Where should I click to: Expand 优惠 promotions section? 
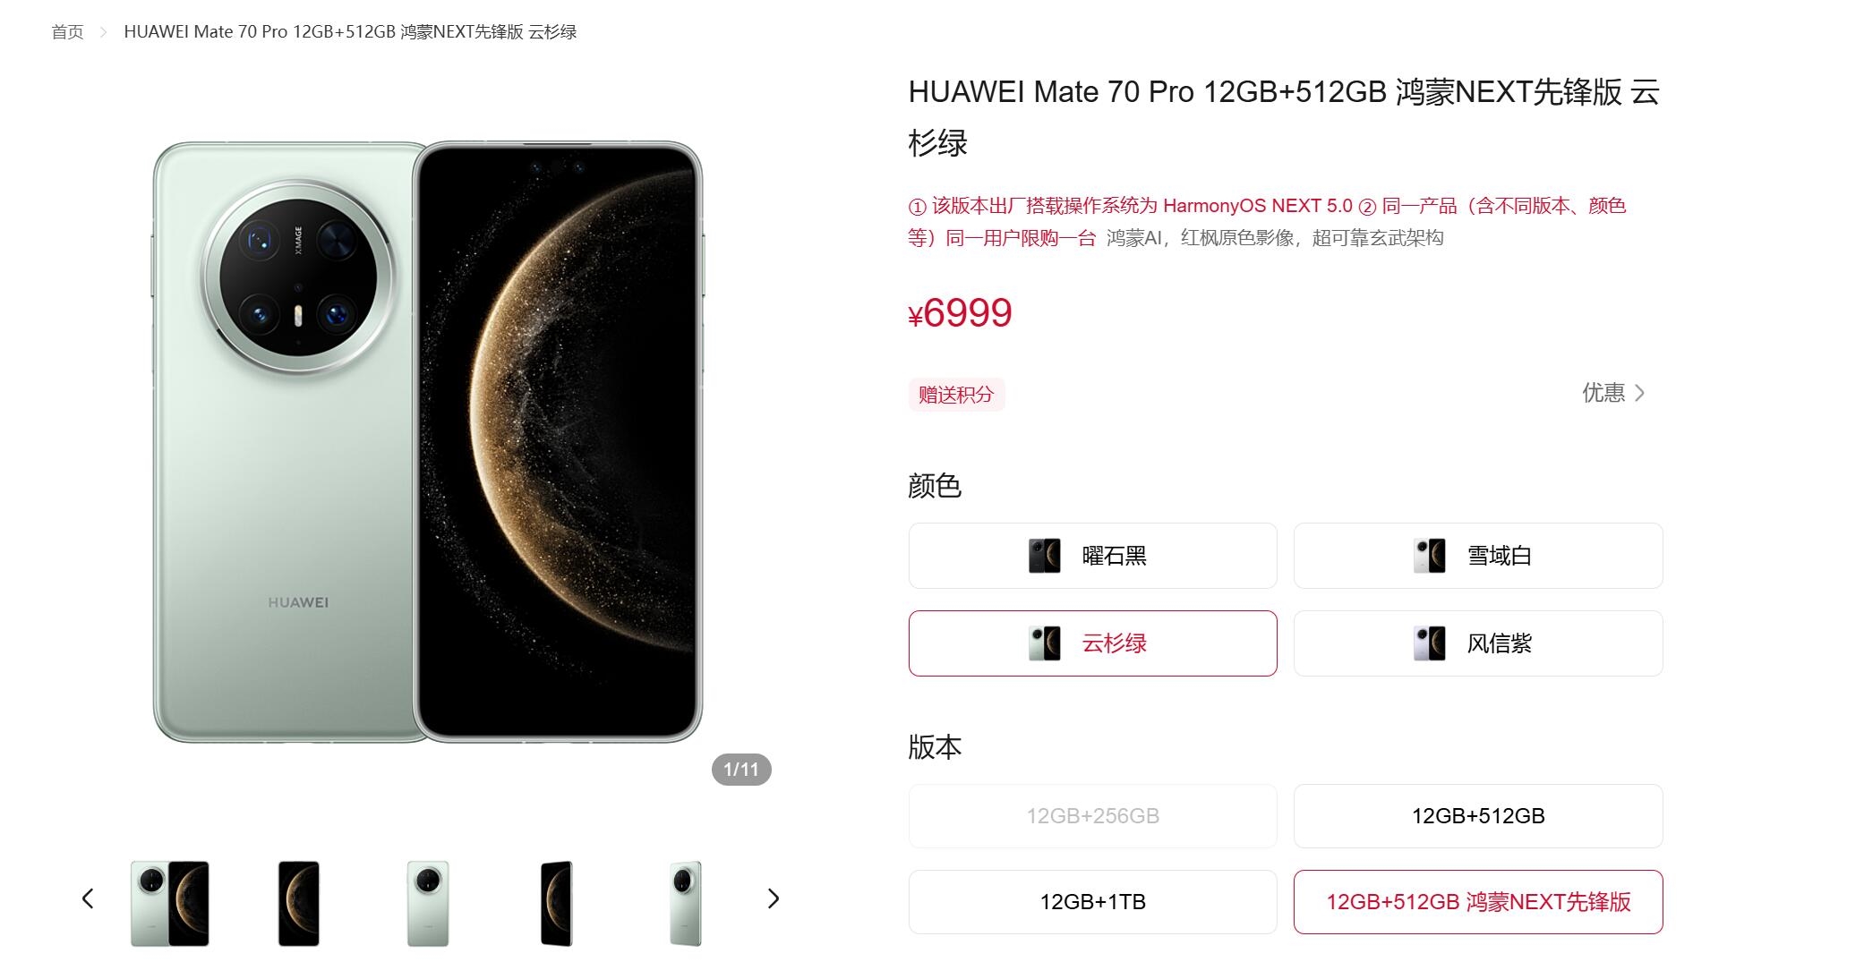1613,393
